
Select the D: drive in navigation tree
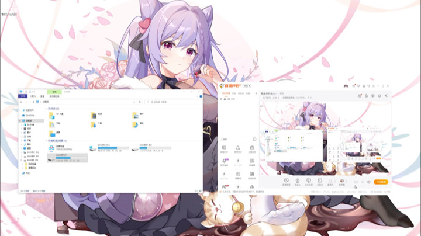click(31, 156)
